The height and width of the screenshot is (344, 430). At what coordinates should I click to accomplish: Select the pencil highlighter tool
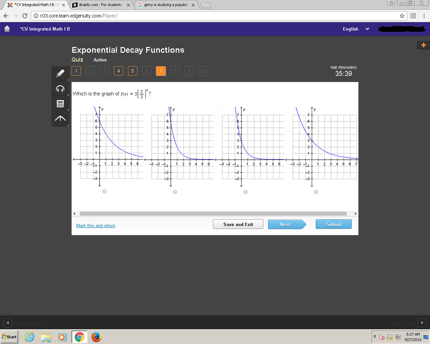pos(60,73)
